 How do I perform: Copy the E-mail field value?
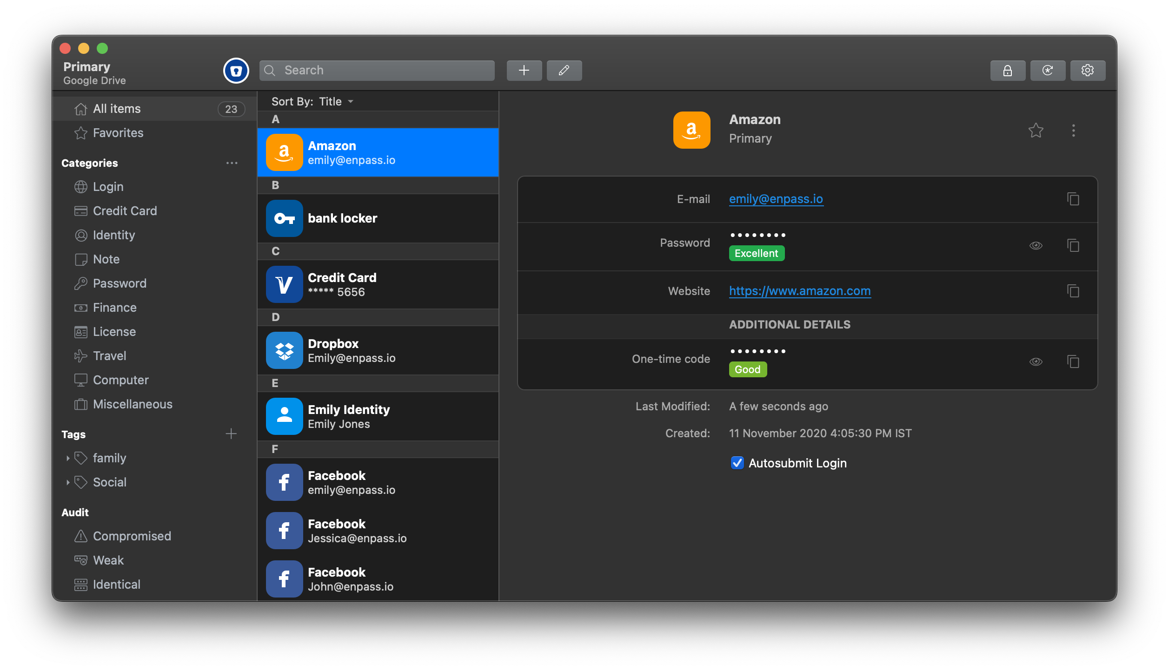tap(1073, 199)
